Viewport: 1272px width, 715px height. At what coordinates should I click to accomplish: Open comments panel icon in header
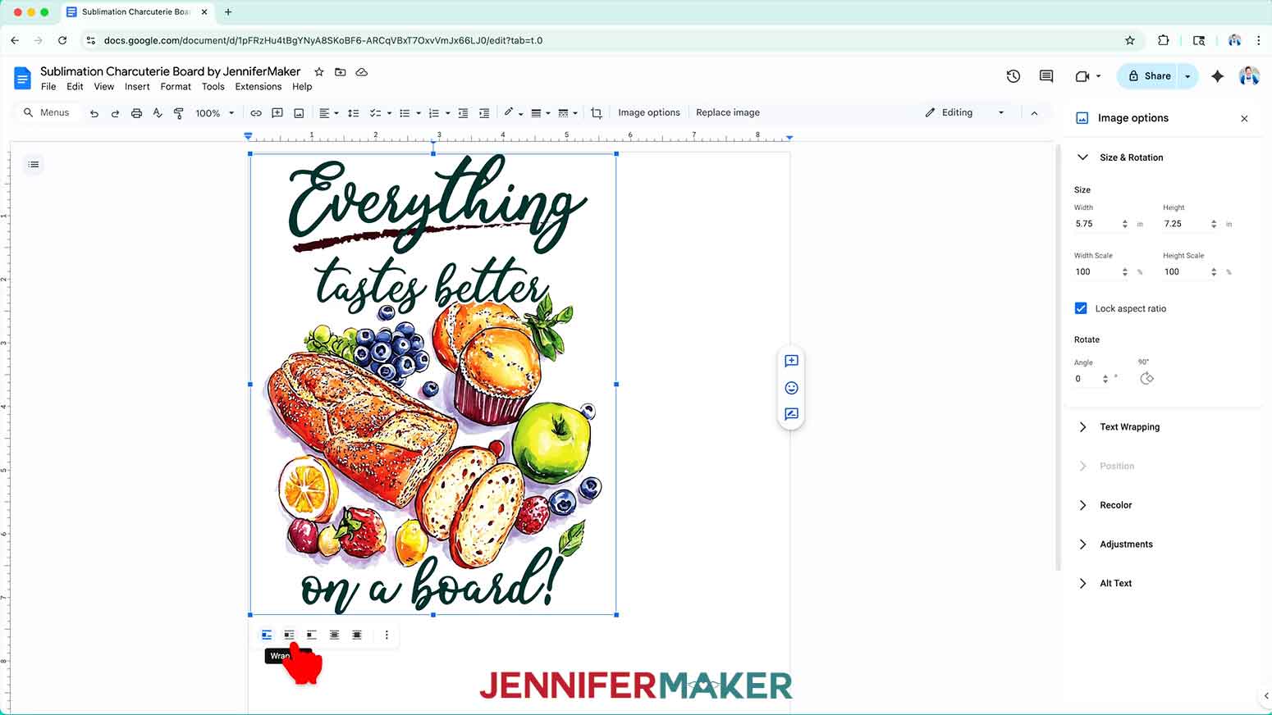tap(1046, 76)
